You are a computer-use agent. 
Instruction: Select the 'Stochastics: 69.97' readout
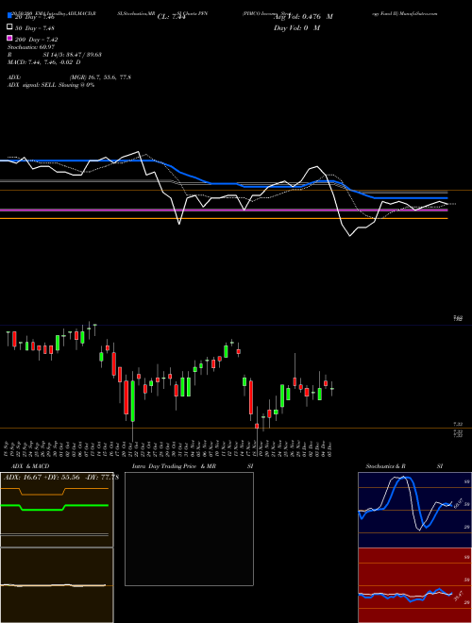tap(31, 47)
